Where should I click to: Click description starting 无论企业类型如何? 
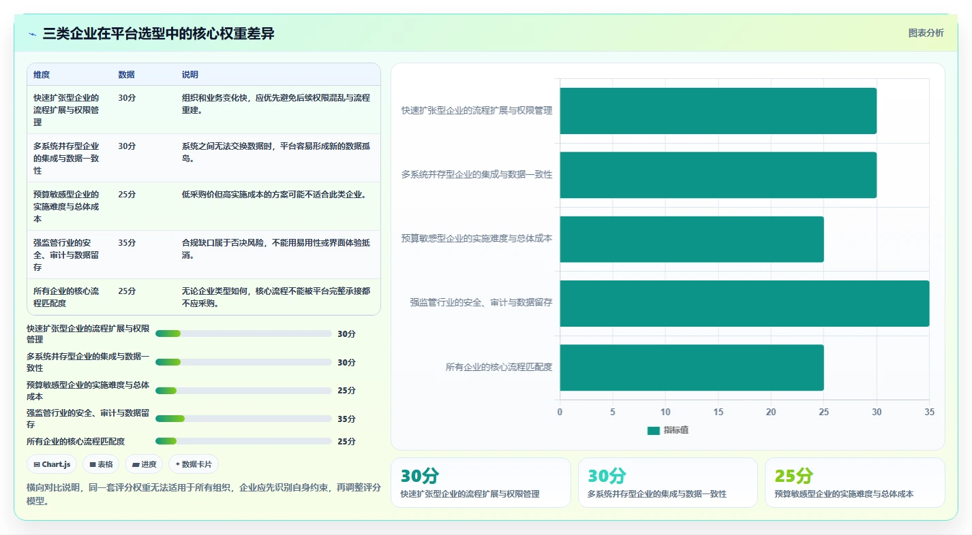[276, 297]
